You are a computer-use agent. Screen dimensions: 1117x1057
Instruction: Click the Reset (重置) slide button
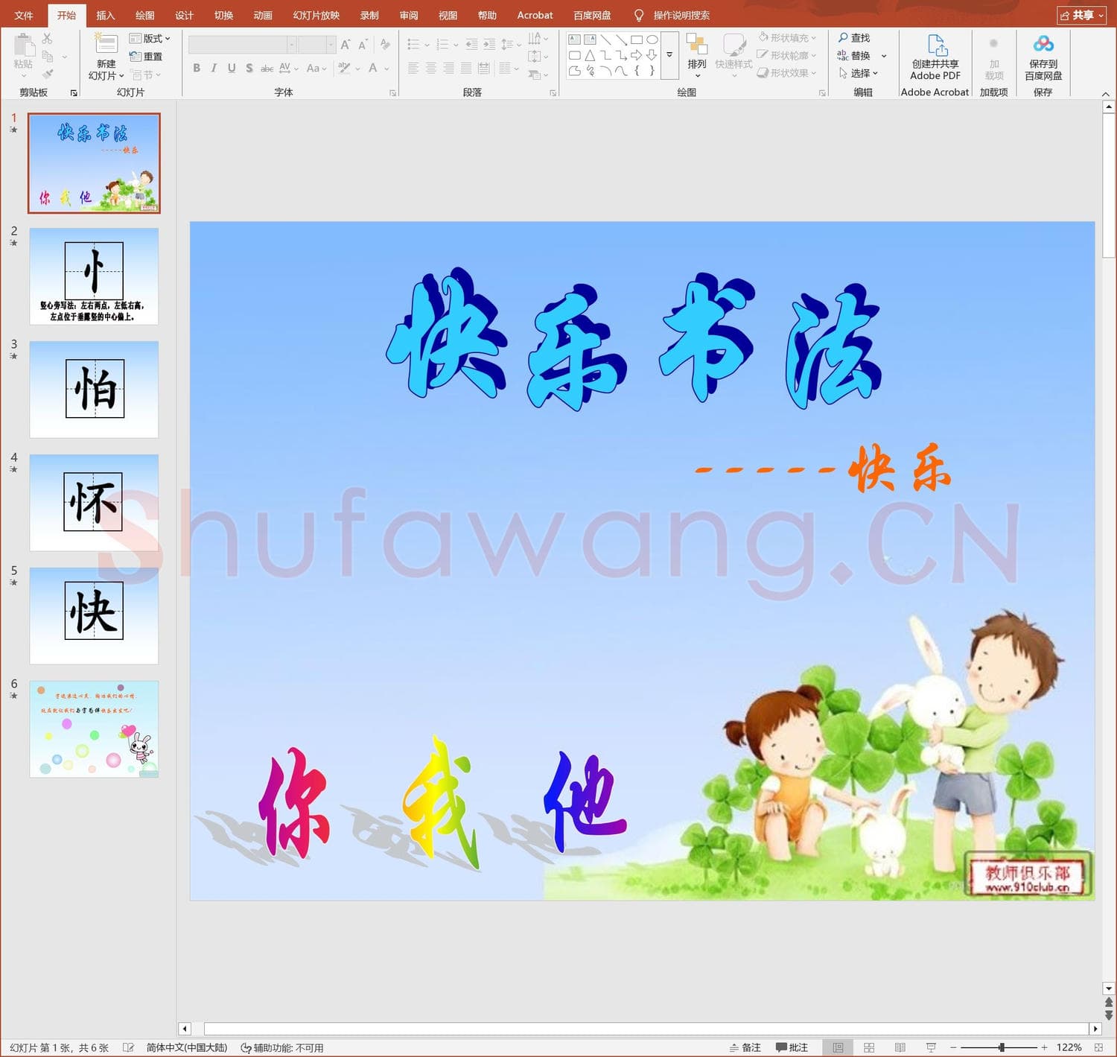(x=146, y=57)
